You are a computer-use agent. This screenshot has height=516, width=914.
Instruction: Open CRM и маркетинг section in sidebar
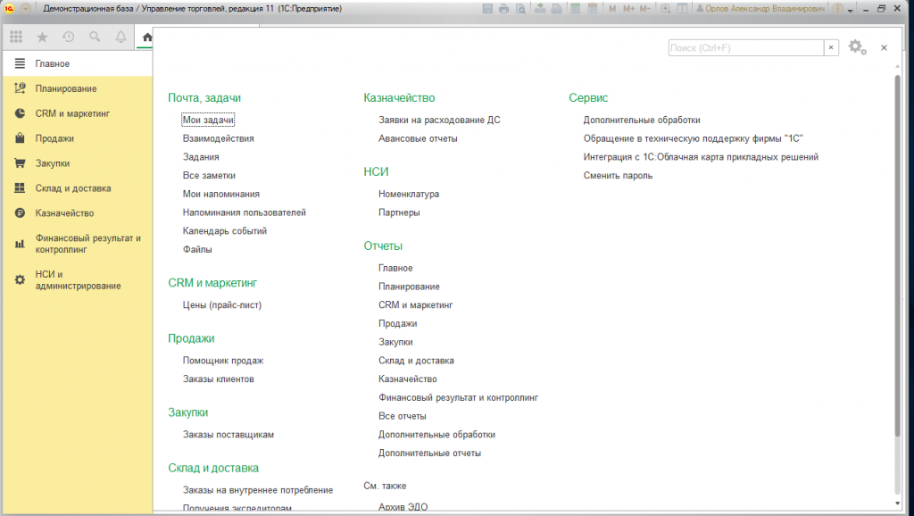(x=77, y=113)
